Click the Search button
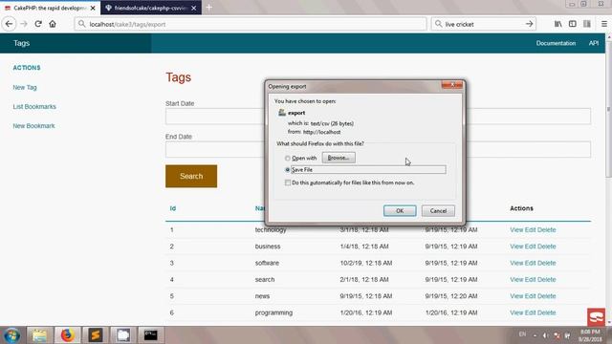 pos(191,176)
